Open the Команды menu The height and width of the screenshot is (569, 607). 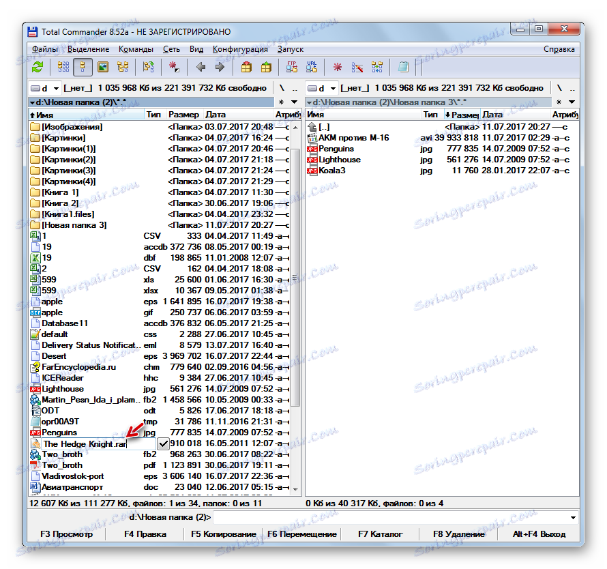point(136,49)
